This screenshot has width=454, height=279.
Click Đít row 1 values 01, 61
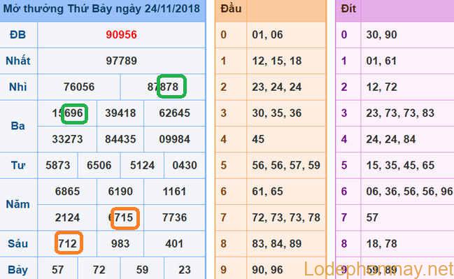(x=382, y=61)
